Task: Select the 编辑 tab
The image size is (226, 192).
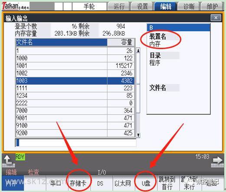Action: click(x=166, y=7)
